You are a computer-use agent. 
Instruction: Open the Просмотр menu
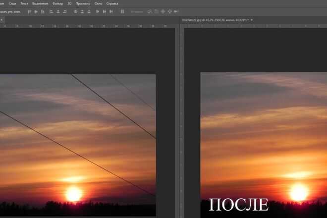(83, 3)
